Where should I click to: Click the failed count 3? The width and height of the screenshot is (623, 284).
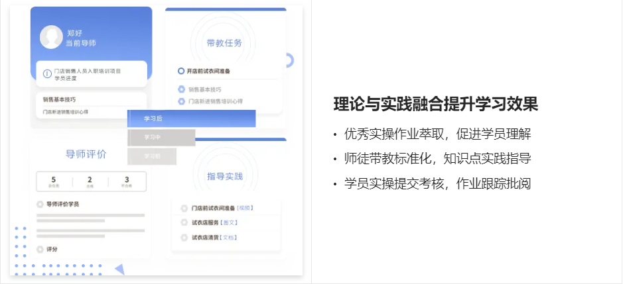(127, 179)
